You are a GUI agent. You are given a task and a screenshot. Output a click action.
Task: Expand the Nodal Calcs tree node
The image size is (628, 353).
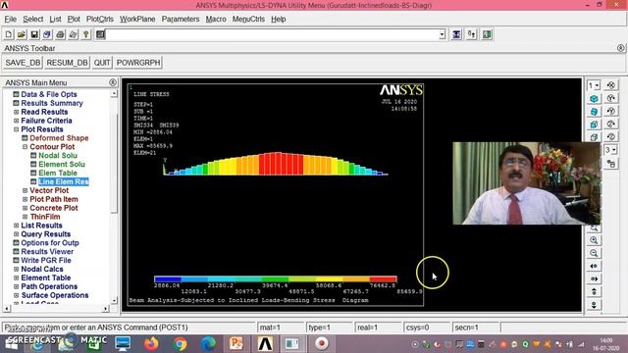tap(16, 269)
